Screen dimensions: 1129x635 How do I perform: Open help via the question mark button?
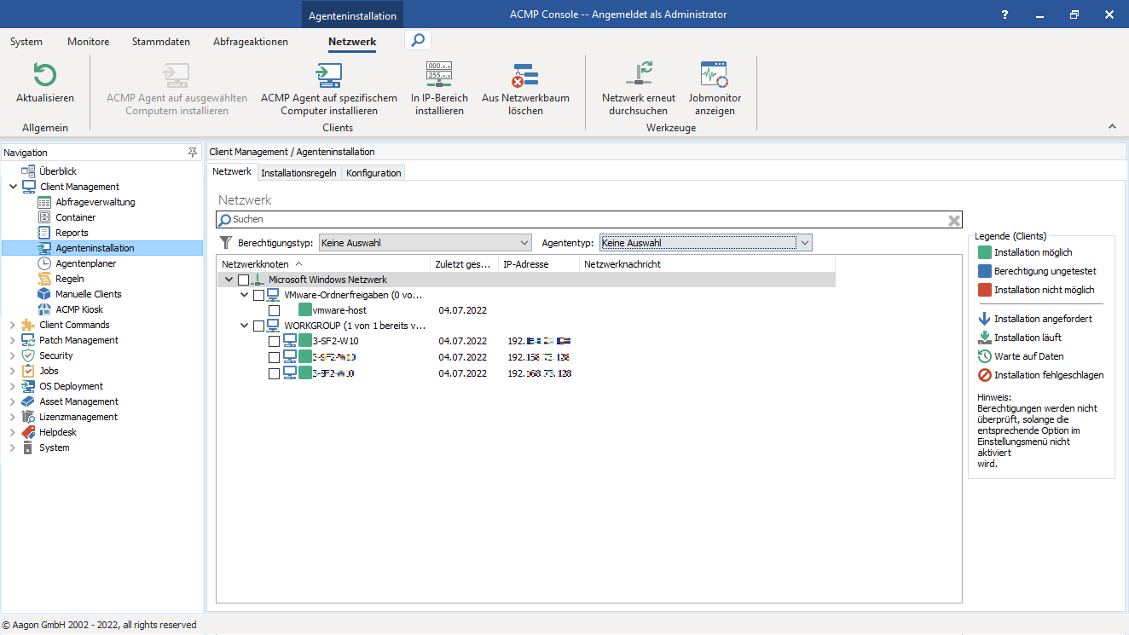(x=1004, y=14)
